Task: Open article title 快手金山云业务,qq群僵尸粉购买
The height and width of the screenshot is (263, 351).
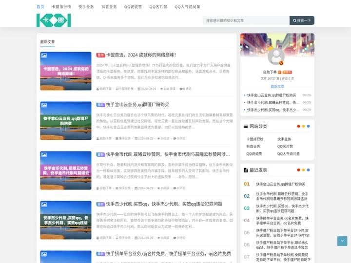Action: [x=137, y=104]
